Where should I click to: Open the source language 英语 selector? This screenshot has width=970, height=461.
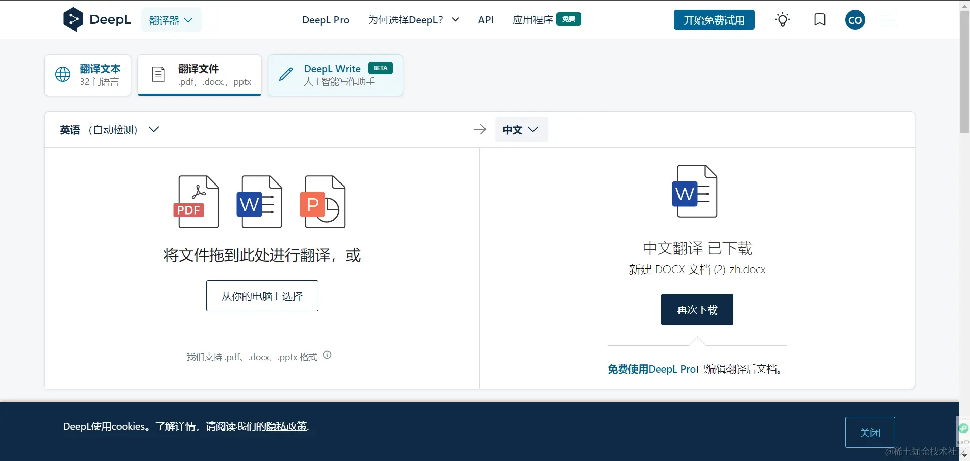point(109,130)
